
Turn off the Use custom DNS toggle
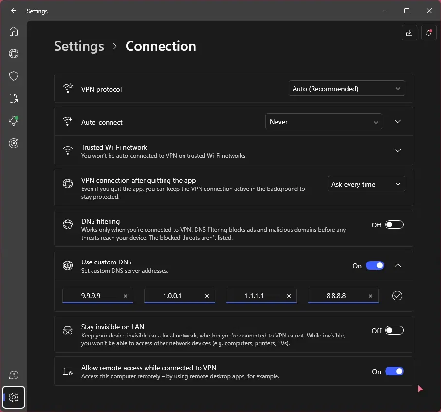click(x=375, y=266)
